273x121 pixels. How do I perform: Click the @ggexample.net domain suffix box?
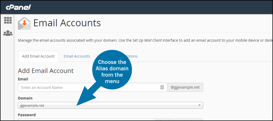[x=185, y=87]
